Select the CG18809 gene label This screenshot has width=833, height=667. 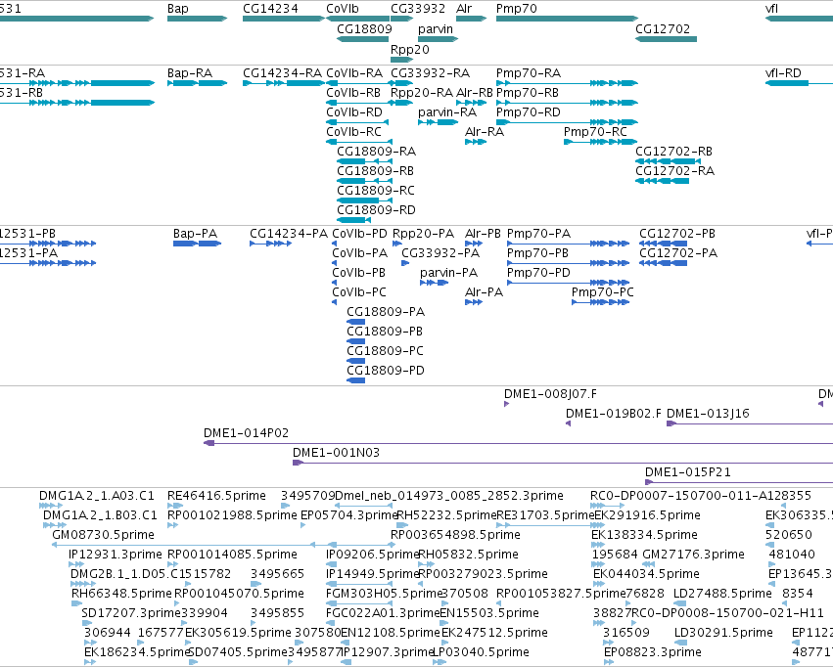point(364,28)
